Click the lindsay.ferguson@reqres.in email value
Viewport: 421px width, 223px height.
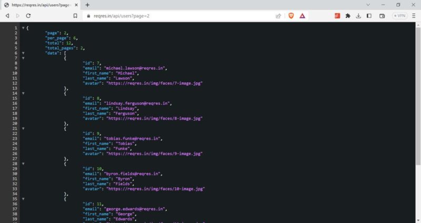[x=137, y=103]
